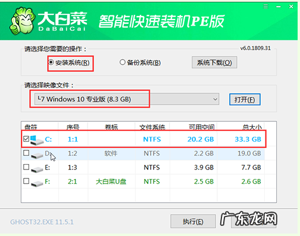
Task: Click the DaBaiCai cabbage mascot logo
Action: coord(22,21)
